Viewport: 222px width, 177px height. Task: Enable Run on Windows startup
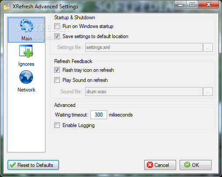[x=57, y=26]
